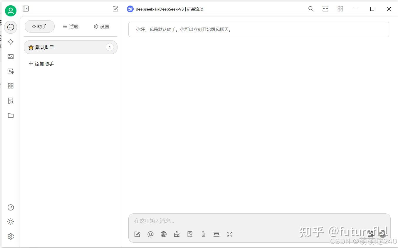Attach a file with the paperclip icon
The image size is (398, 248).
click(x=203, y=234)
